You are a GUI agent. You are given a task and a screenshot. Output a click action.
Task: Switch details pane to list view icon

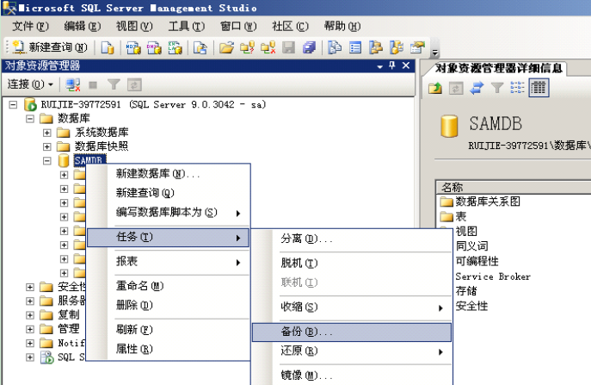(x=517, y=88)
